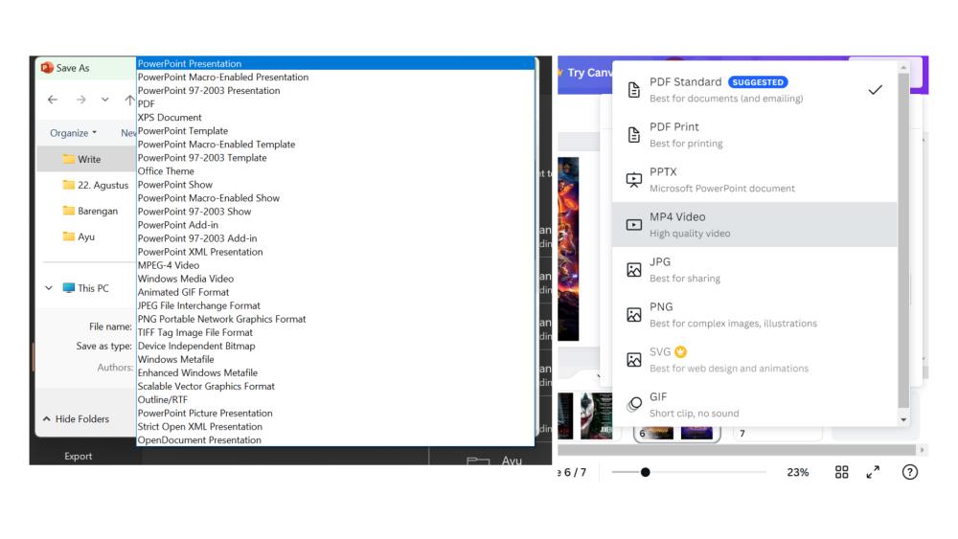Click the 23% zoom level in Canva
Screen dimensions: 958x539
[x=797, y=473]
